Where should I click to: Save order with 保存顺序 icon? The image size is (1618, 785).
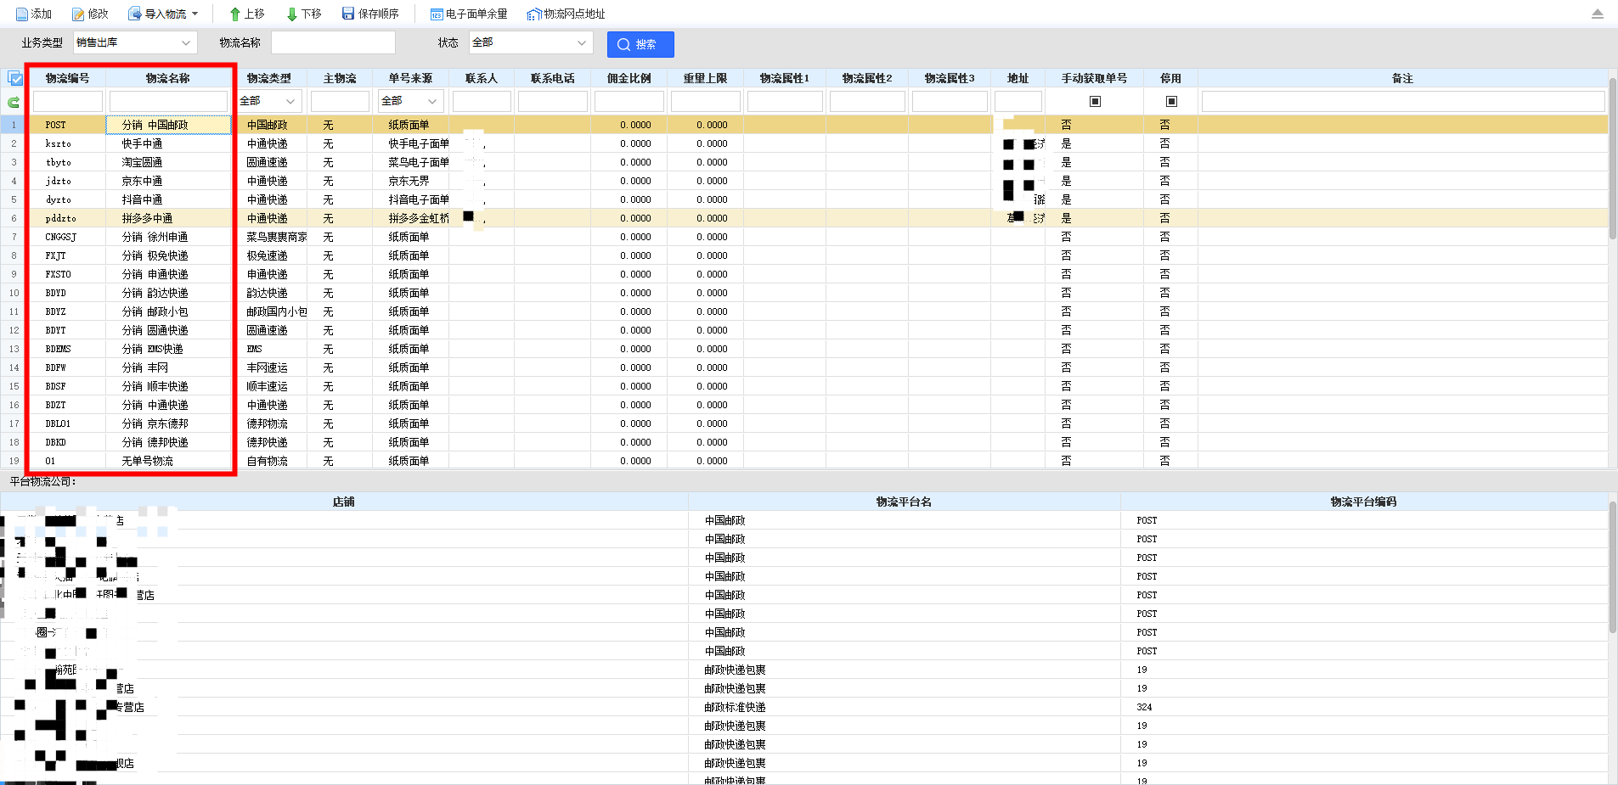pos(348,14)
